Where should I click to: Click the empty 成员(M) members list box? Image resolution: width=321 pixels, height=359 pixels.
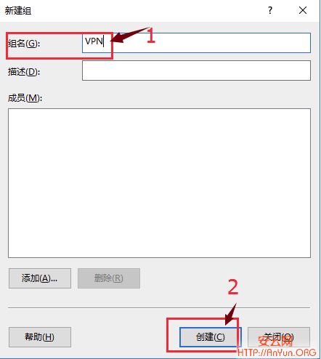[x=159, y=183]
